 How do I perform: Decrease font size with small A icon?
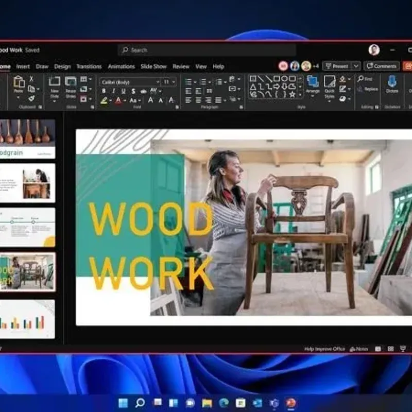pyautogui.click(x=161, y=100)
